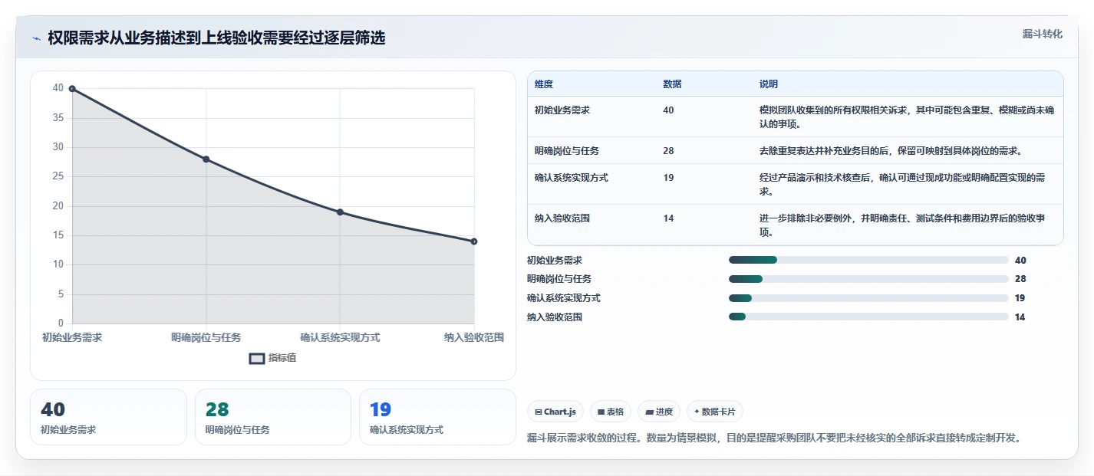This screenshot has height=476, width=1094.
Task: Click the 说明 column header
Action: [x=769, y=84]
